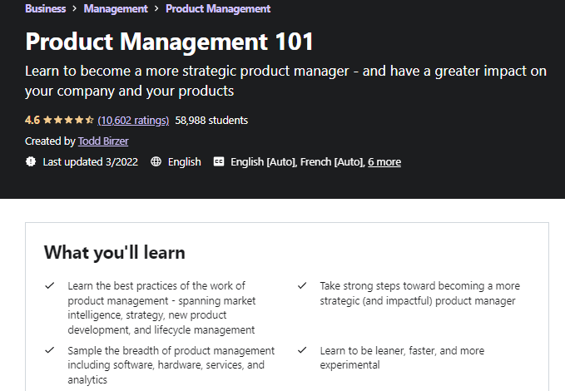Click the What you'll learn heading
This screenshot has height=391, width=565.
114,252
